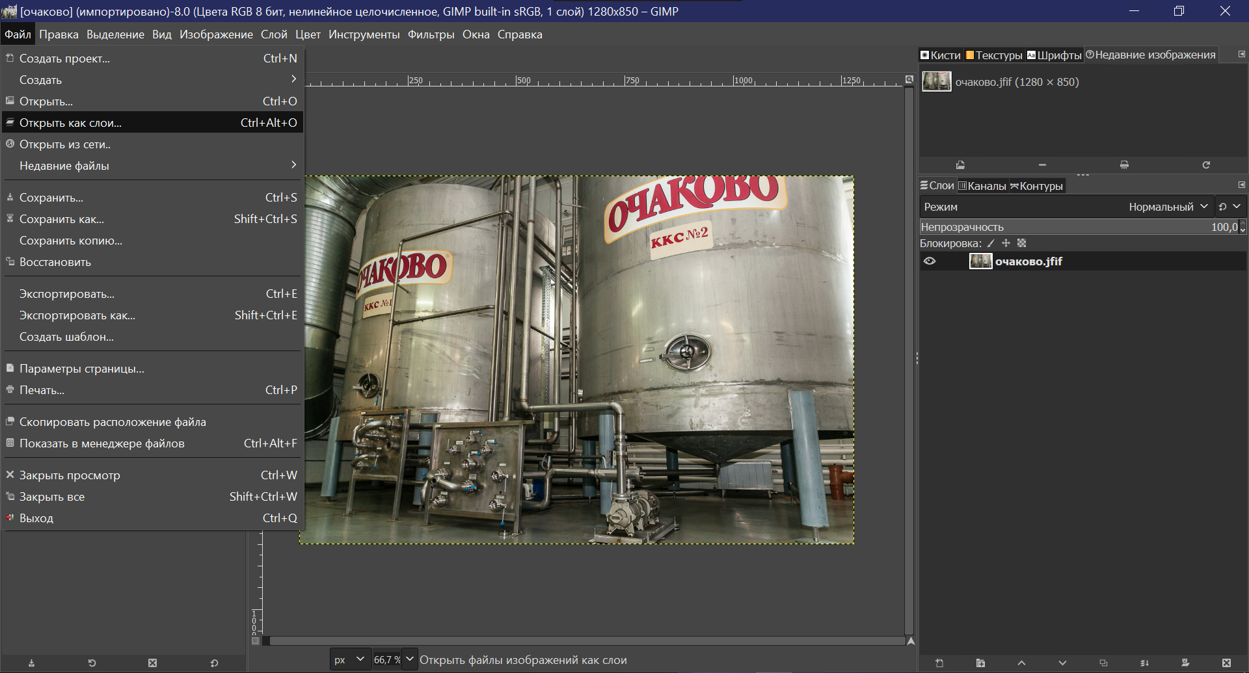Duplicate the layer via the bottom panel icon

click(1103, 663)
